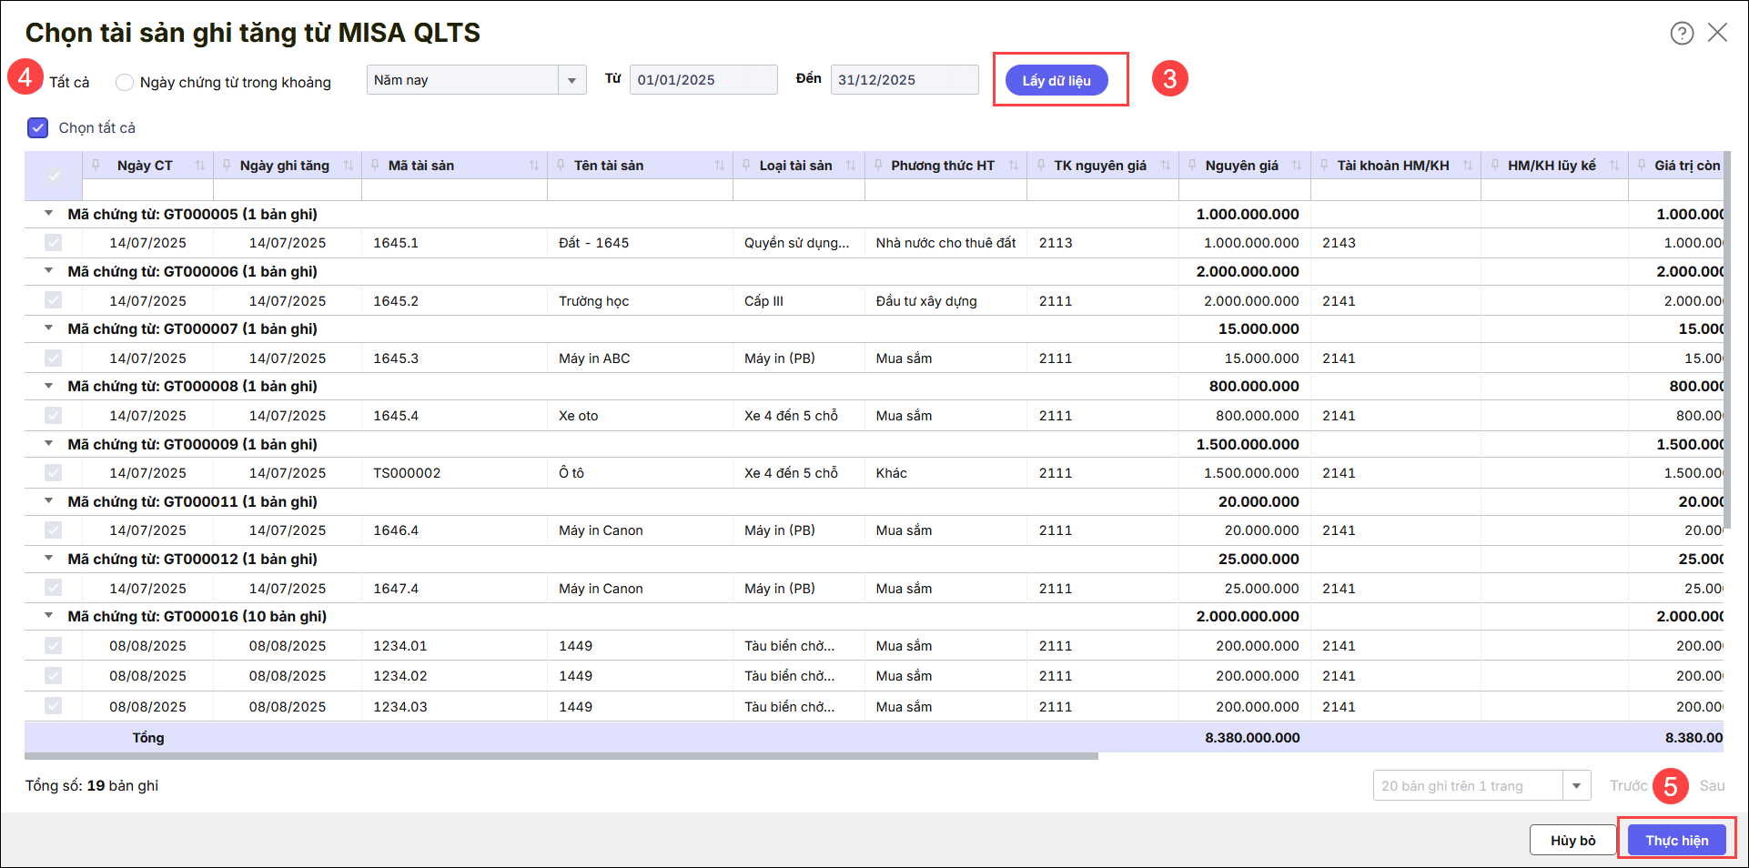The height and width of the screenshot is (868, 1749).
Task: Click the help question mark icon
Action: pos(1682,34)
